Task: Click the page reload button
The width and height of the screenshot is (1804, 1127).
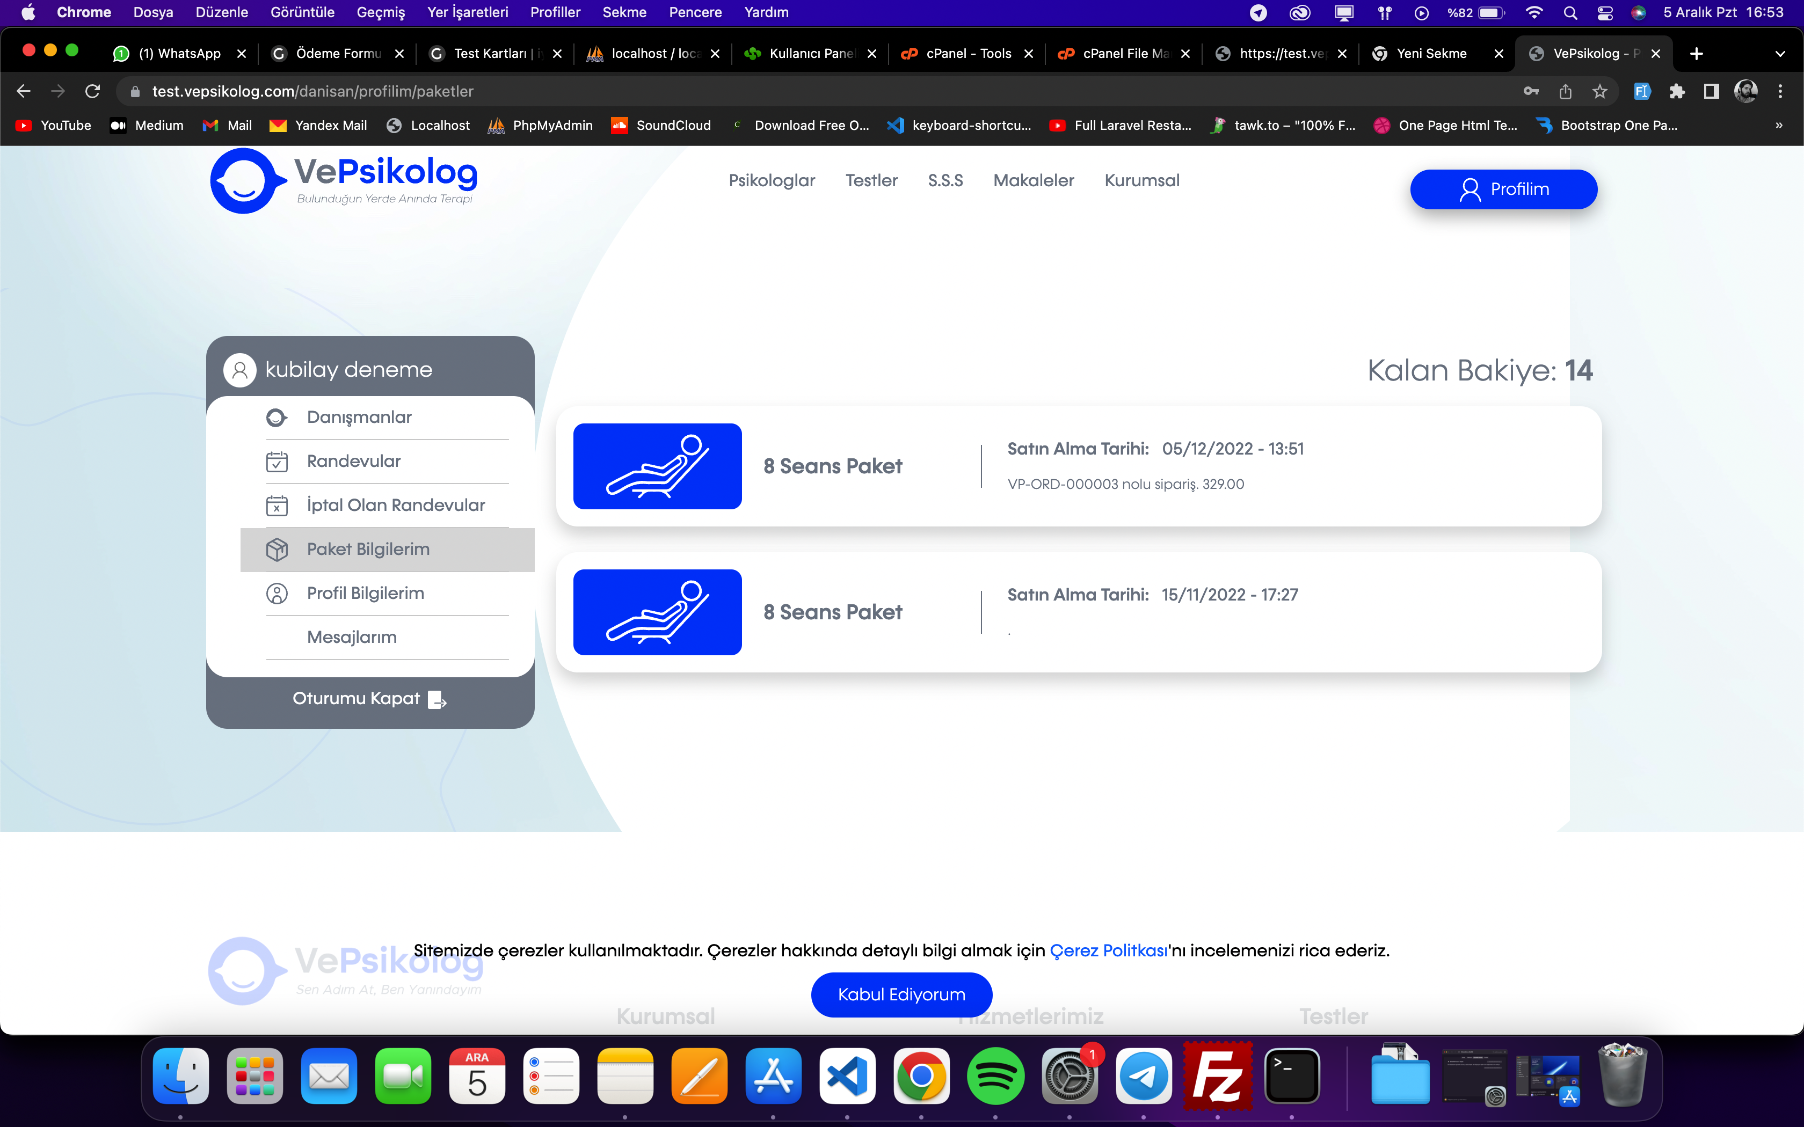Action: coord(92,92)
